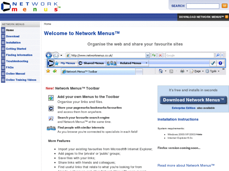The image size is (229, 171).
Task: Click the big Download Network Menus button
Action: [x=193, y=100]
